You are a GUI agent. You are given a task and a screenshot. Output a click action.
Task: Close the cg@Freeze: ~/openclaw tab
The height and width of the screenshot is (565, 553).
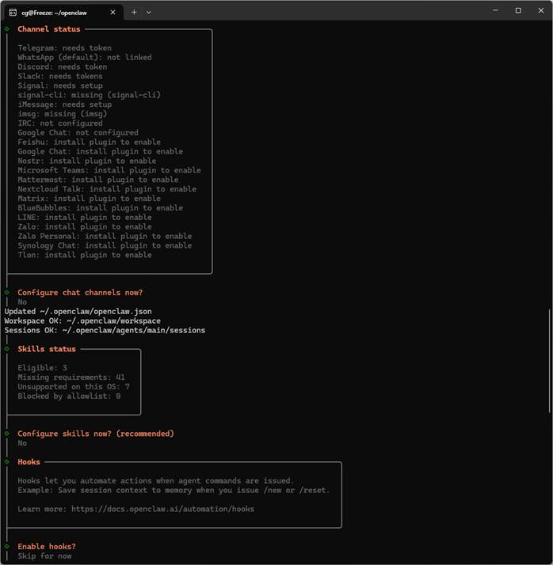111,12
